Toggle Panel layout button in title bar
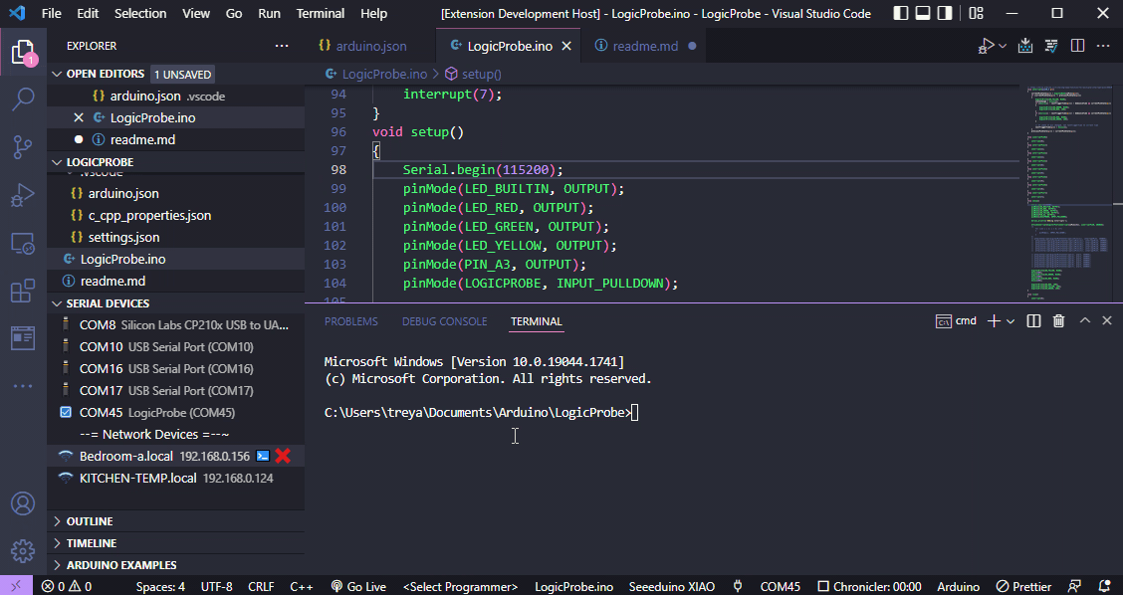This screenshot has height=595, width=1123. click(923, 13)
